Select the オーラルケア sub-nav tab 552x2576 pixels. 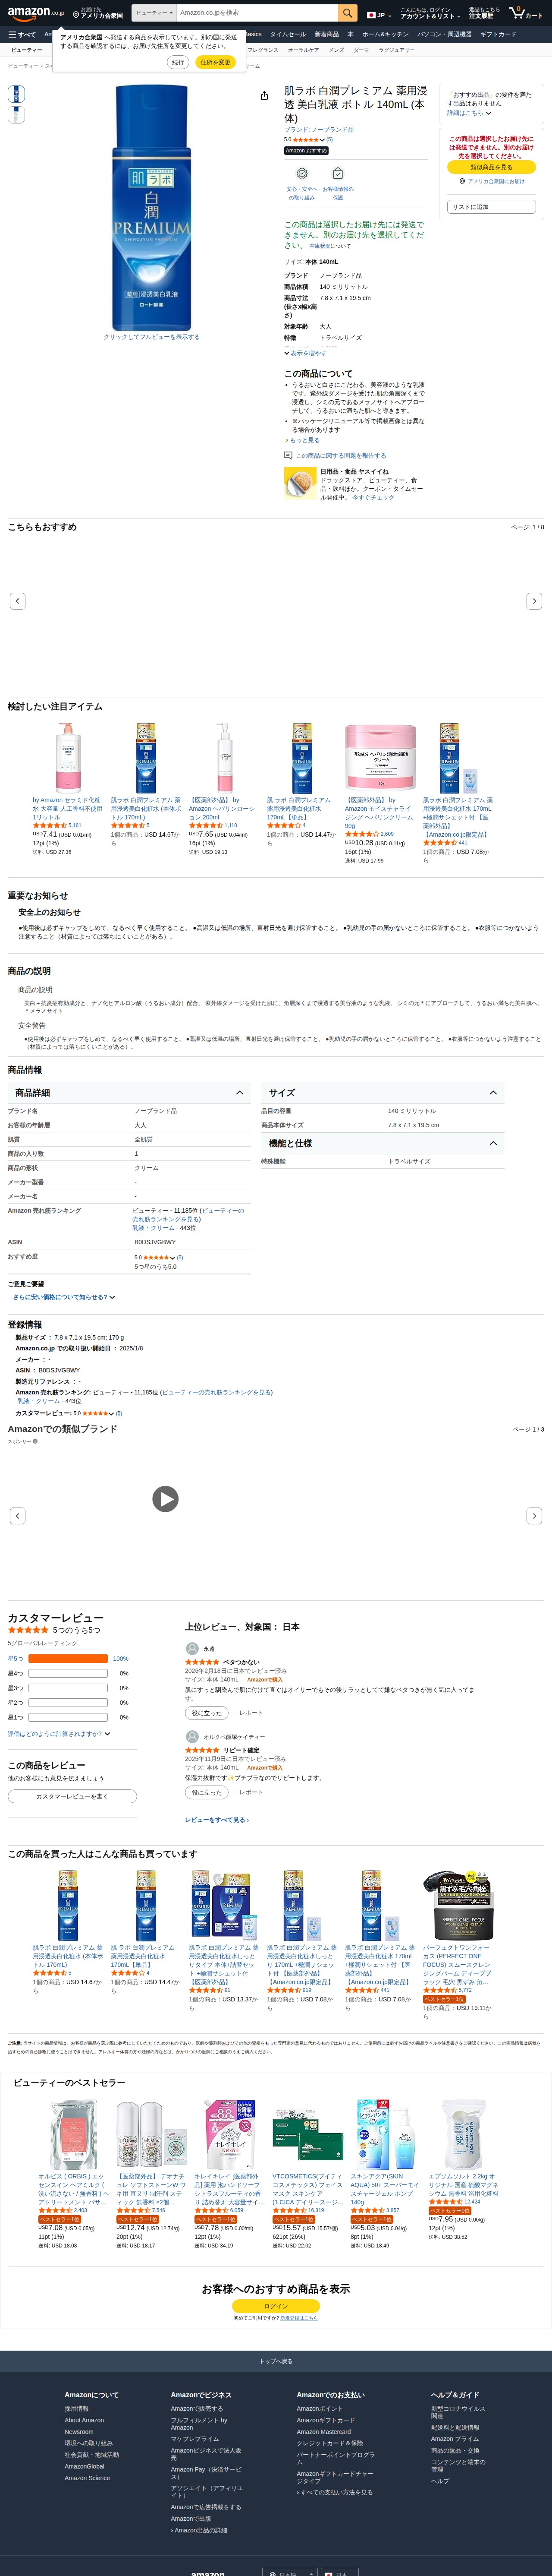tap(304, 50)
